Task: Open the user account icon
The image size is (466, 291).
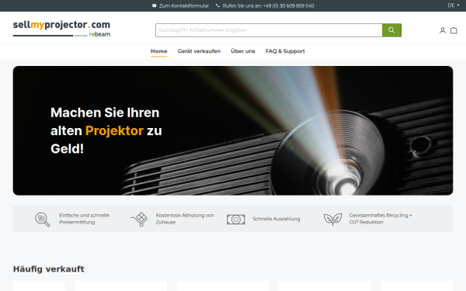Action: point(443,30)
